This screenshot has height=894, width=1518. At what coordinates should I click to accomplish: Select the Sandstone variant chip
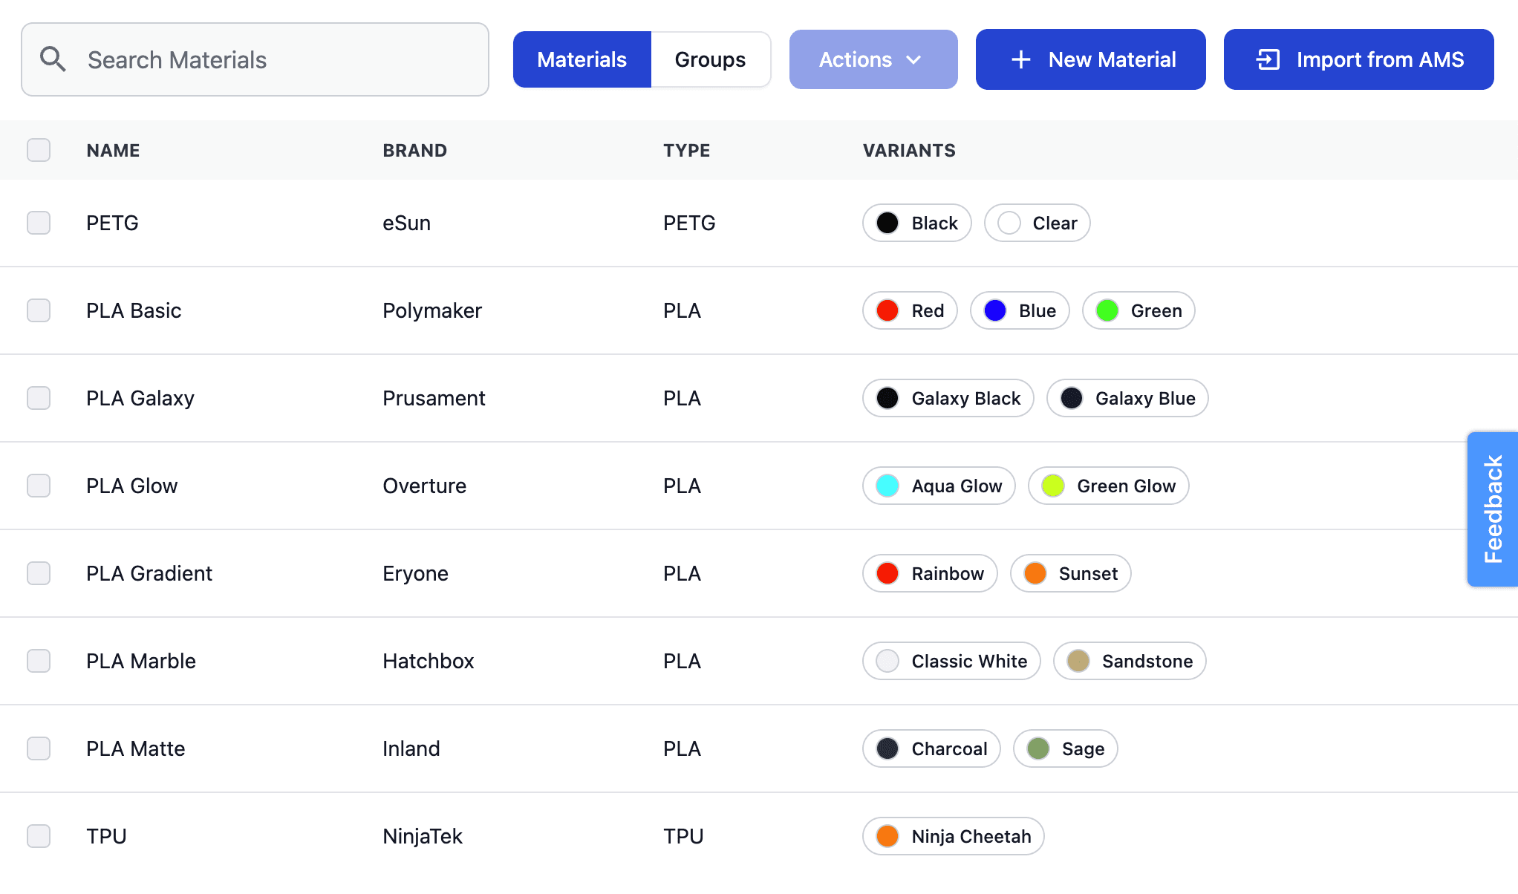click(1130, 661)
